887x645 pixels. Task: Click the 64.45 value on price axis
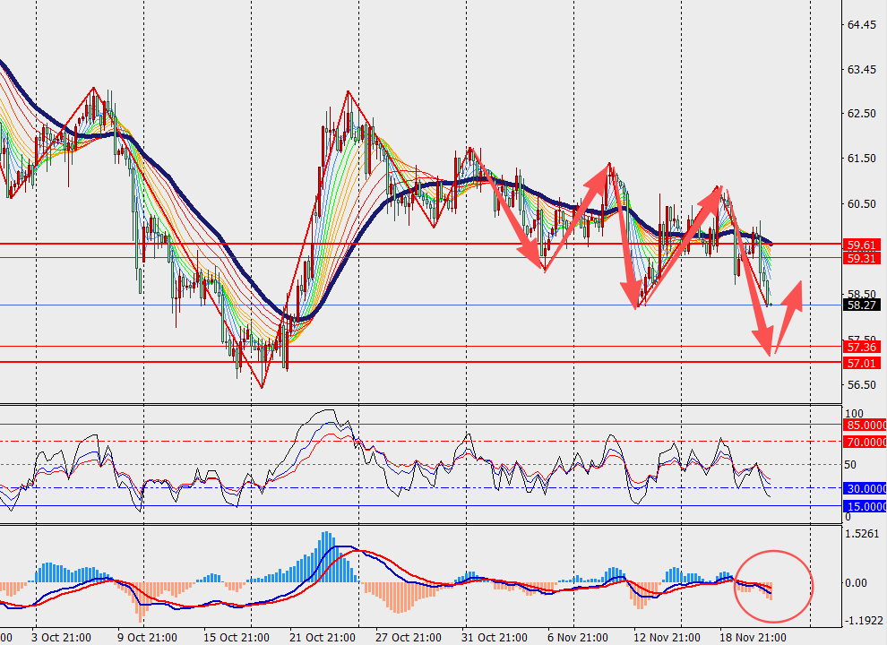point(861,25)
